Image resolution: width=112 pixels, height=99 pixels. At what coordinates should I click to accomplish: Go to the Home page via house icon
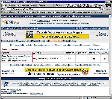coord(75,5)
